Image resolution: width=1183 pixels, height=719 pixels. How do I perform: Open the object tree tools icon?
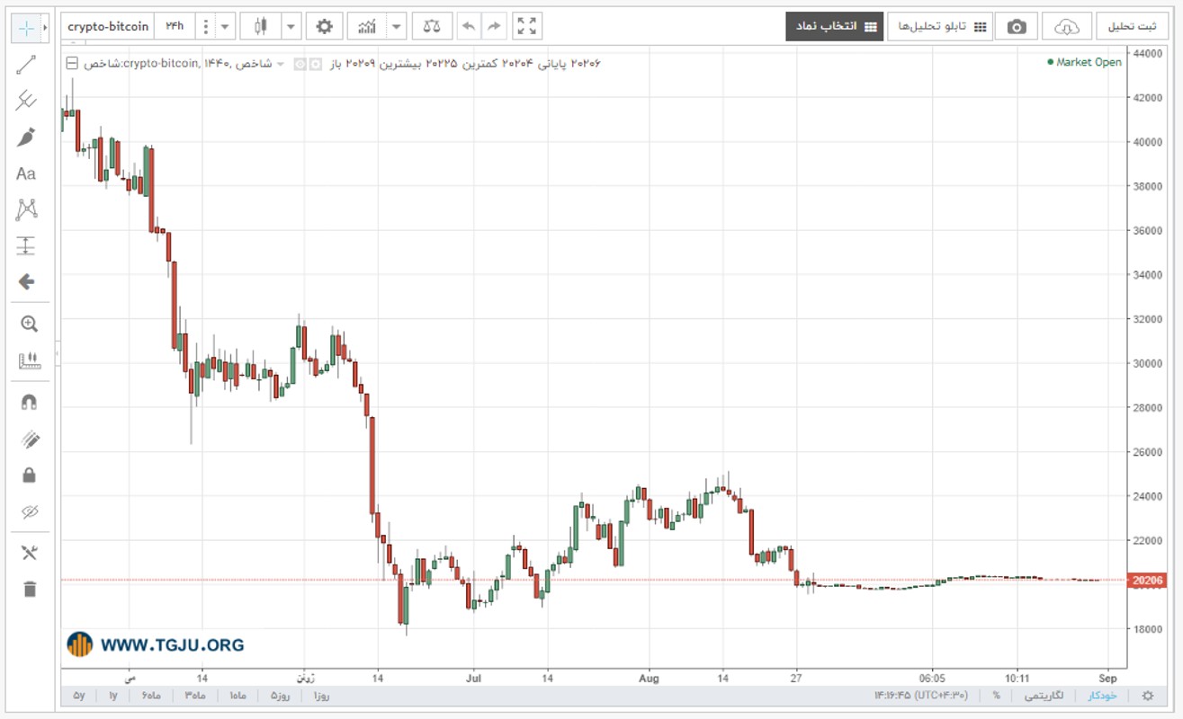tap(29, 553)
